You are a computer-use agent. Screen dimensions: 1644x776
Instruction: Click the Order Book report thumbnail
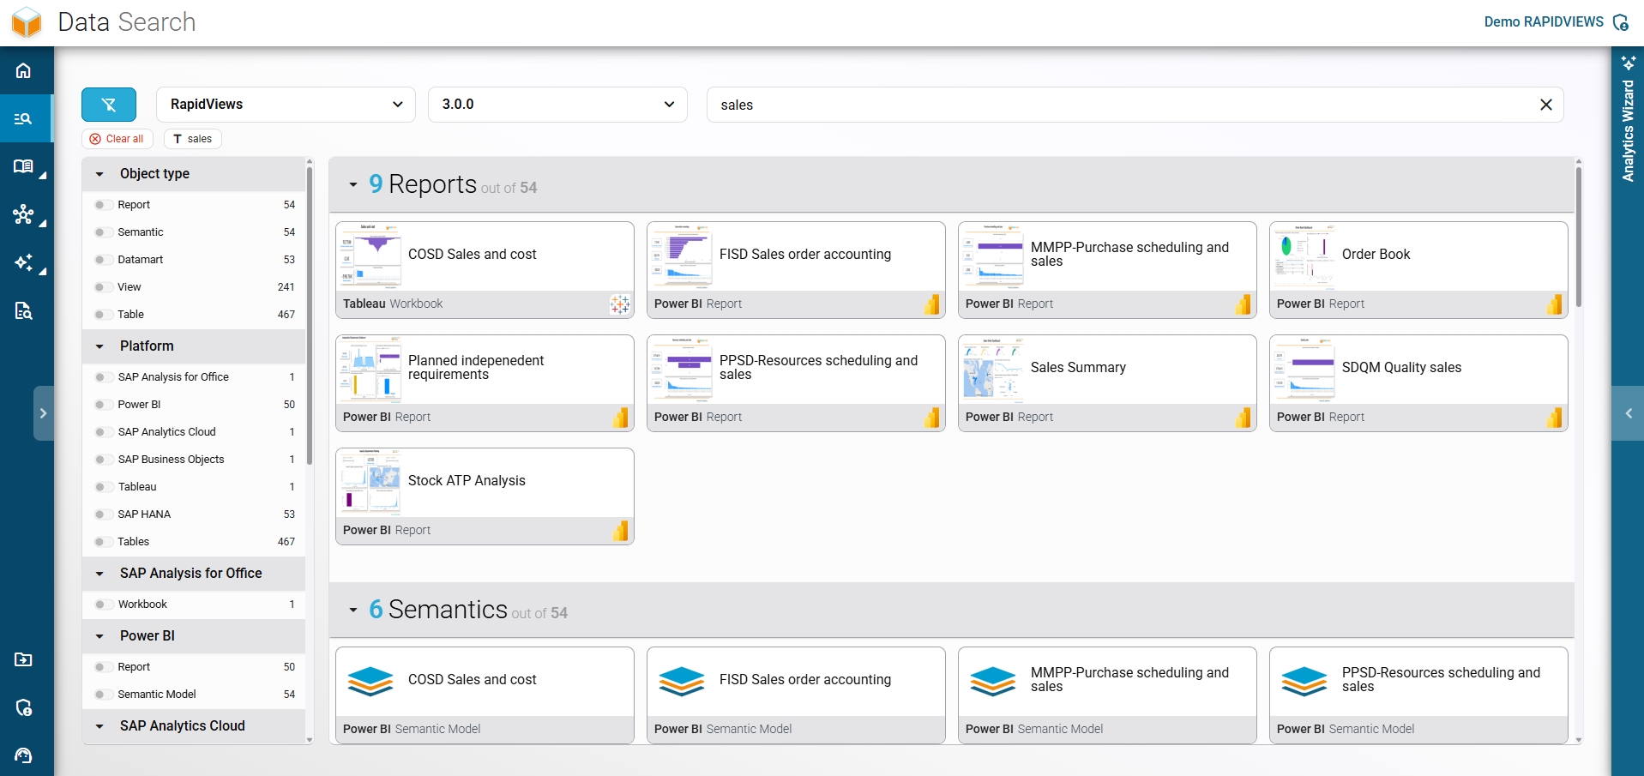tap(1304, 256)
